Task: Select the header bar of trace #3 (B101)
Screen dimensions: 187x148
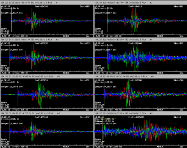Action: (x=47, y=39)
